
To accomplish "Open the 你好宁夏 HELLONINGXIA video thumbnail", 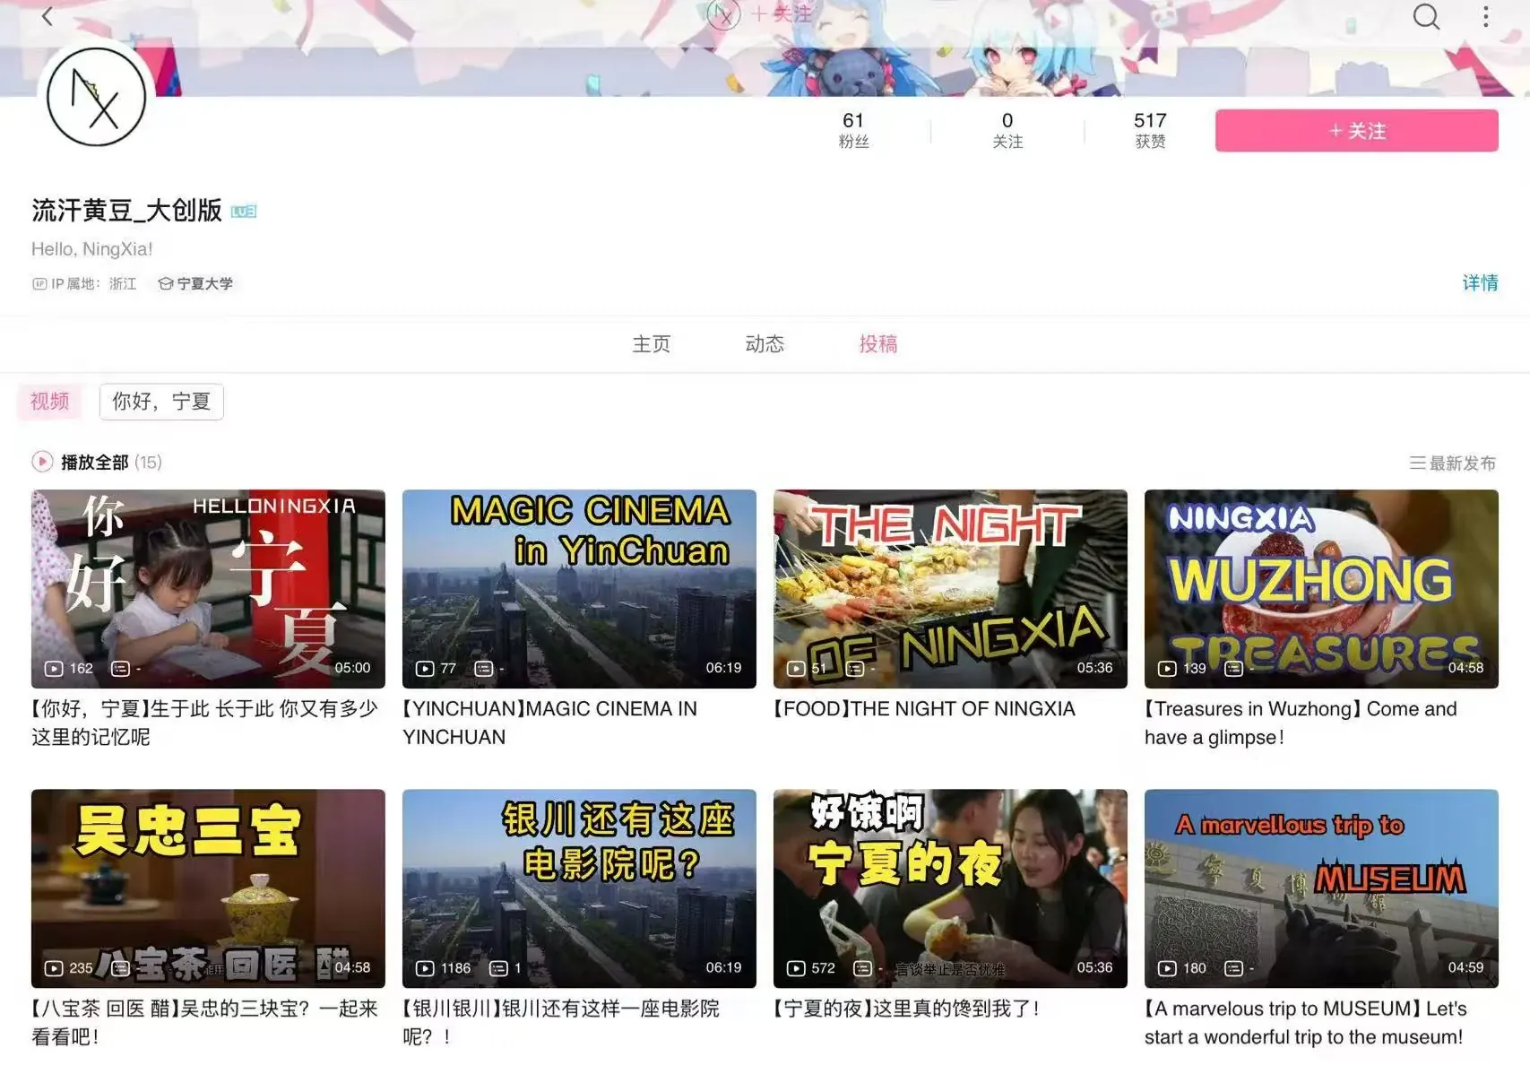I will pos(208,589).
